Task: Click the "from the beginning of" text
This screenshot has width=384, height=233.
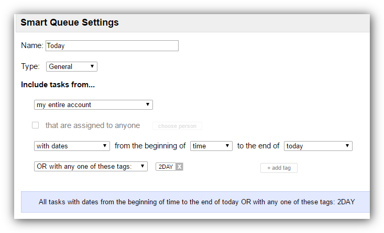Action: point(150,146)
